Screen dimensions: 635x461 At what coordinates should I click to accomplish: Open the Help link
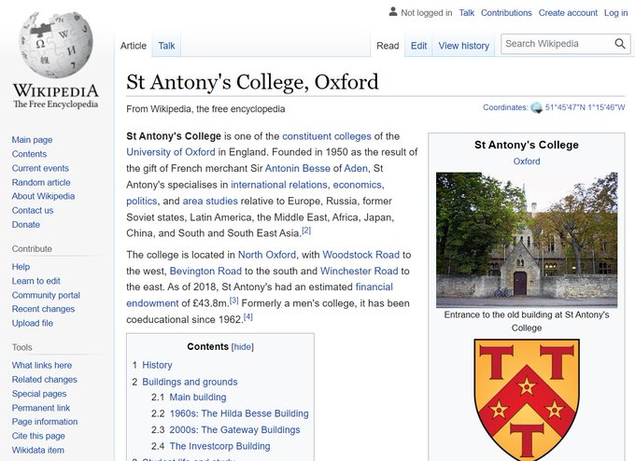21,267
